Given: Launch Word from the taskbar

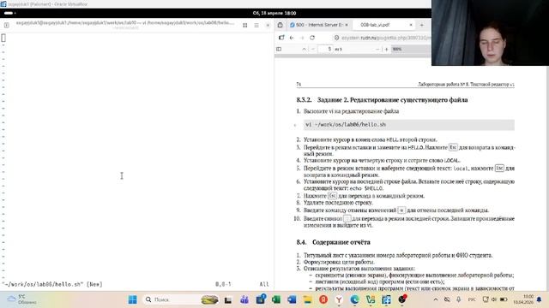Looking at the screenshot, I should pyautogui.click(x=292, y=299).
